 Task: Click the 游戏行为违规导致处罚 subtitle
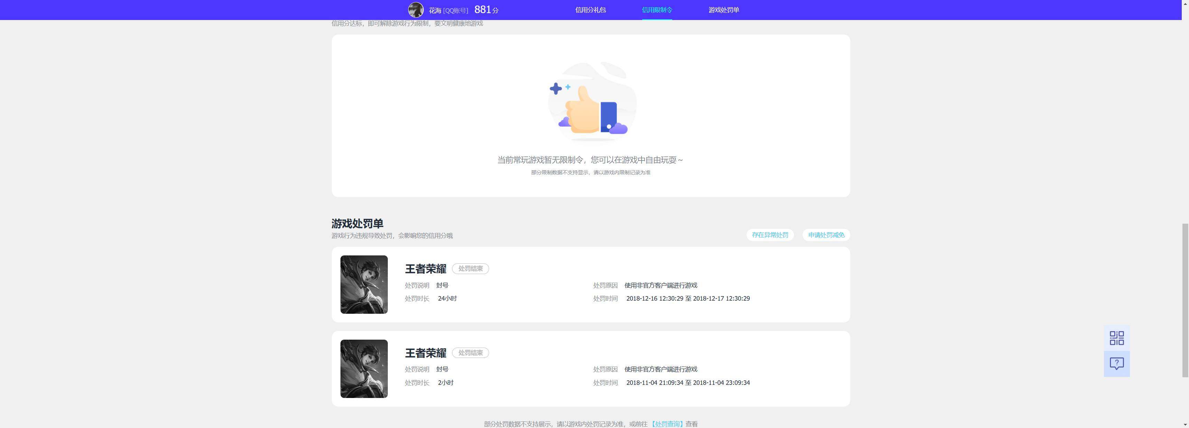pyautogui.click(x=392, y=235)
